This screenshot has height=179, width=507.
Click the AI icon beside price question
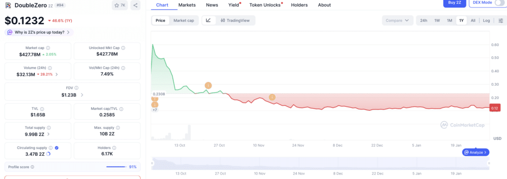pyautogui.click(x=10, y=32)
